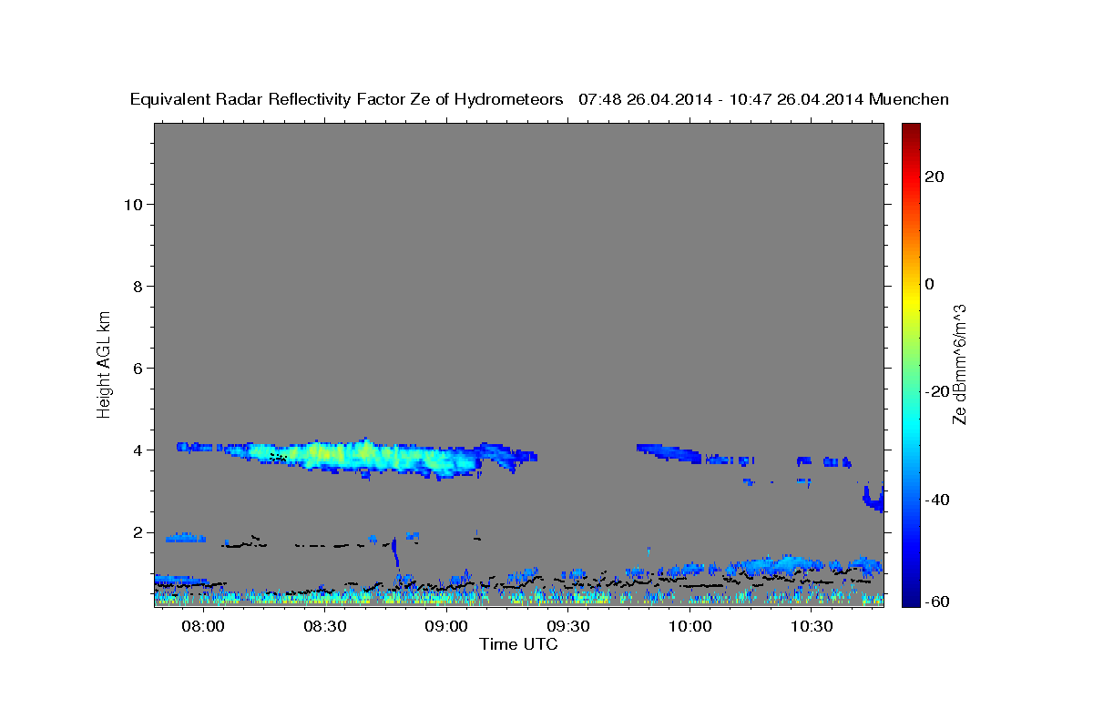
Task: Click the height tick label 10
Action: 133,204
